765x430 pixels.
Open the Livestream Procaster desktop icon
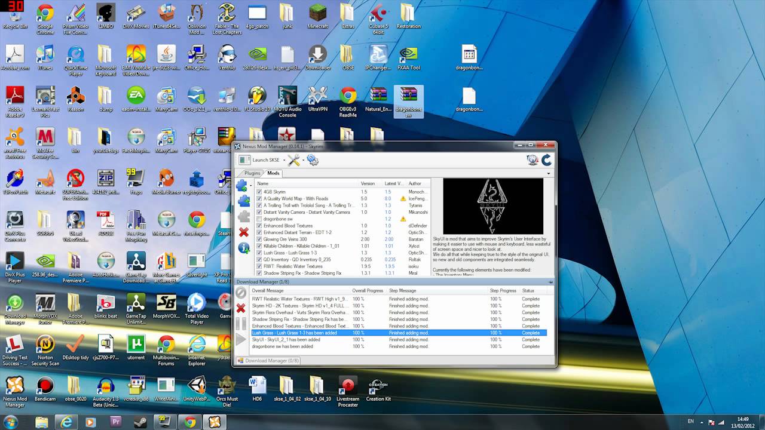click(x=347, y=391)
